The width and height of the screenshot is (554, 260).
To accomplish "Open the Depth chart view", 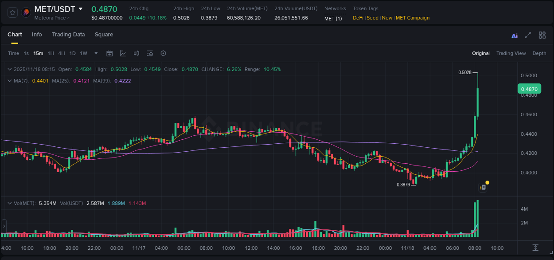I will [x=539, y=53].
